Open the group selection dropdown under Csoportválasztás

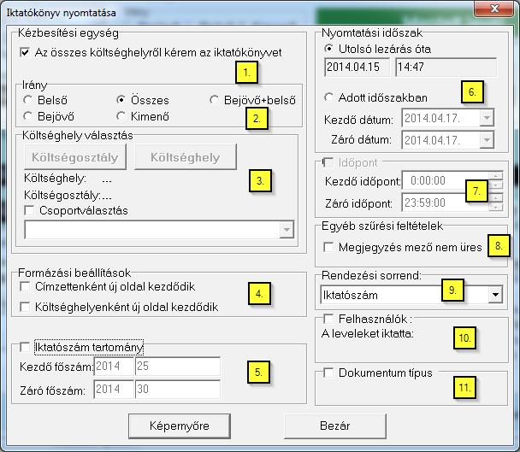pyautogui.click(x=287, y=230)
